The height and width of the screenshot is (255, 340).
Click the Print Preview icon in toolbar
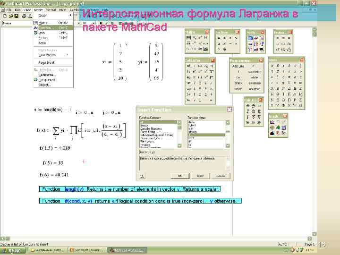pyautogui.click(x=30, y=16)
